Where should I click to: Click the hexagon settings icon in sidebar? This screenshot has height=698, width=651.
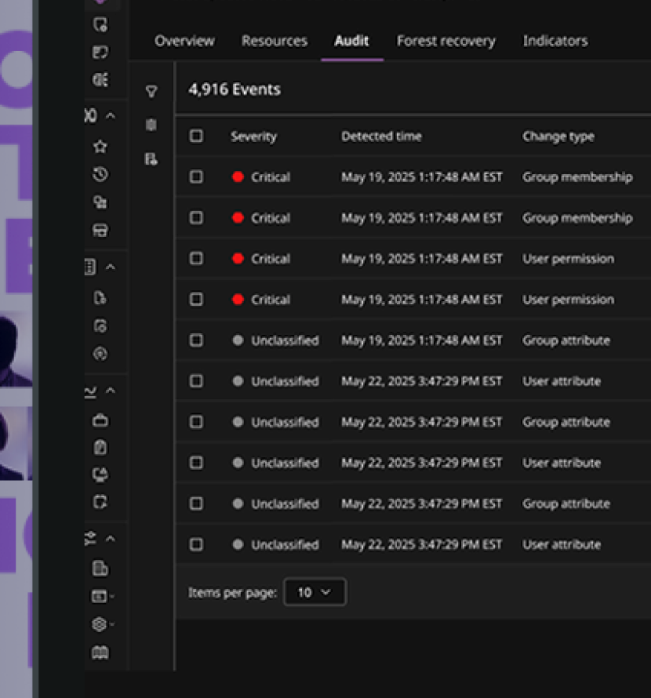click(x=100, y=624)
